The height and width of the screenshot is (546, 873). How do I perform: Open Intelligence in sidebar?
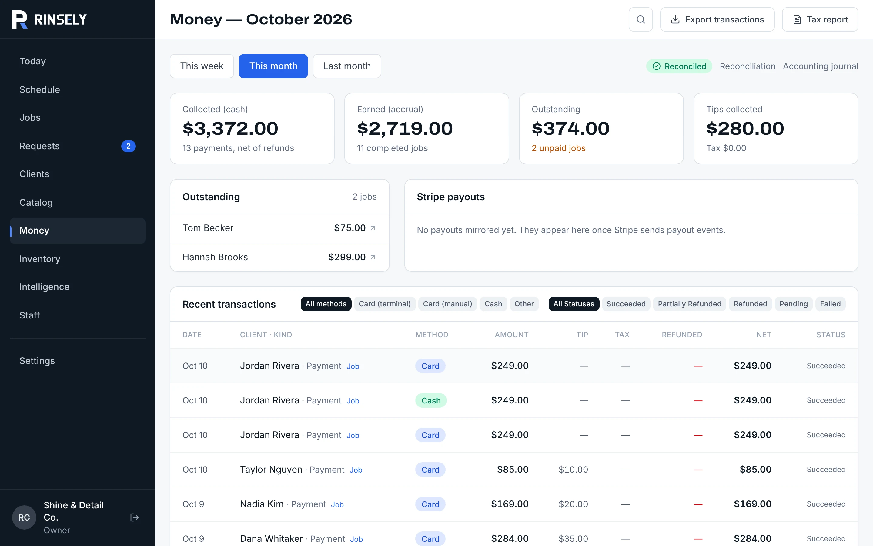pos(78,287)
